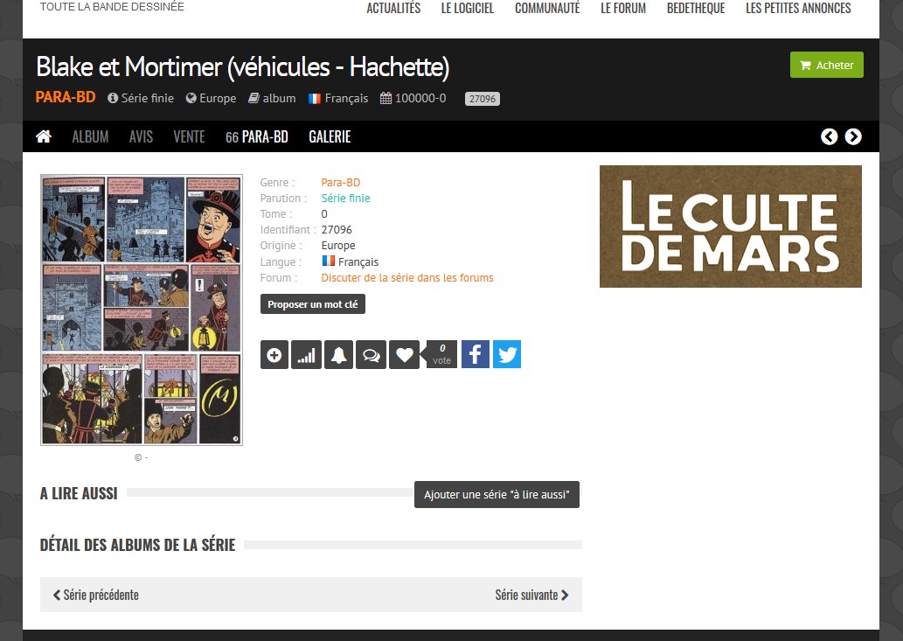This screenshot has height=641, width=903.
Task: Click the speech bubbles comment icon
Action: click(x=371, y=355)
